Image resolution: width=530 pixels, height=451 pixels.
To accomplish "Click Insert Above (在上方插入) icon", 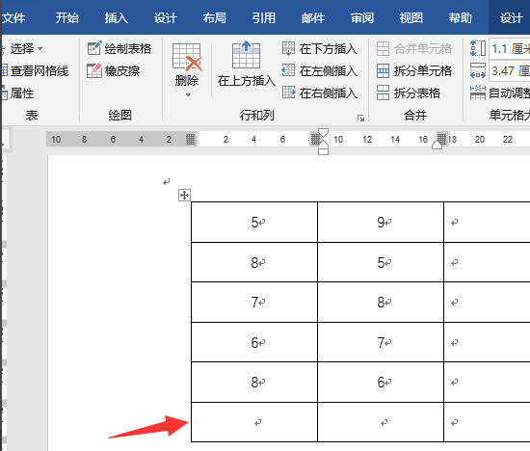I will pos(246,55).
